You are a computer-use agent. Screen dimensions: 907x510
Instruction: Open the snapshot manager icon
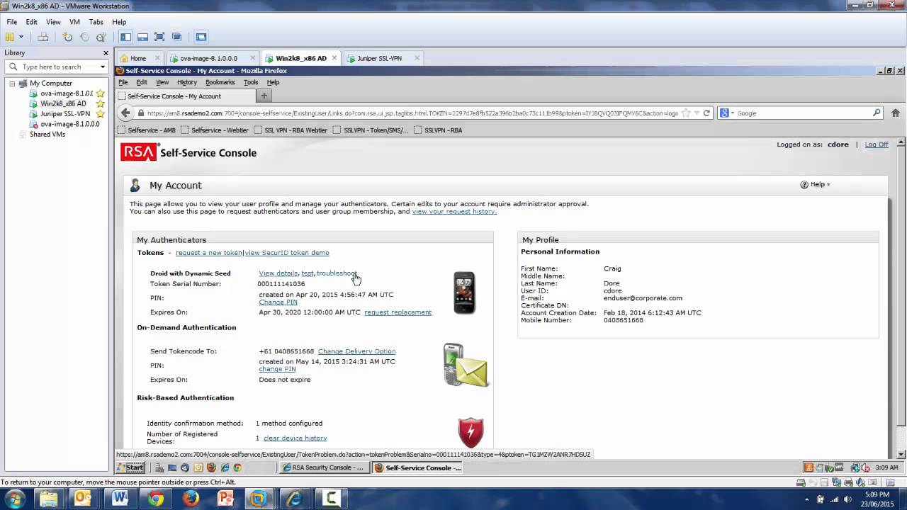click(x=101, y=37)
